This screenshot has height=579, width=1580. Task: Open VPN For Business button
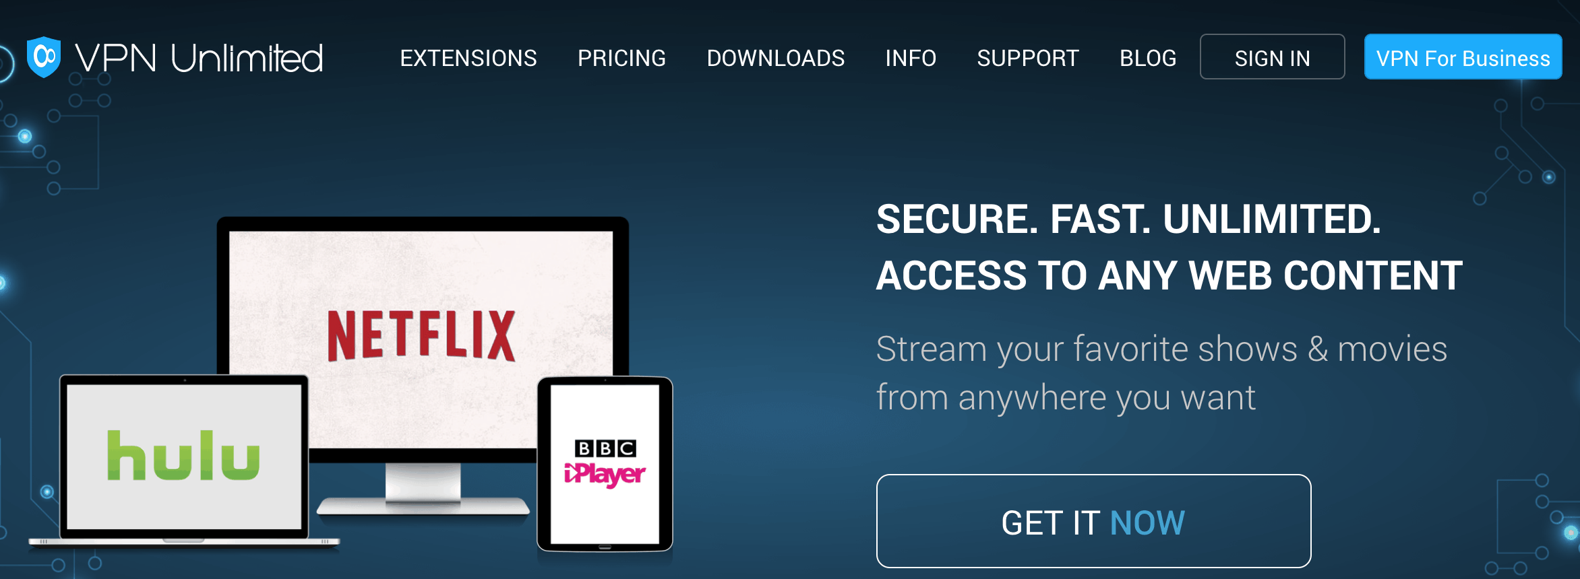[x=1463, y=57]
